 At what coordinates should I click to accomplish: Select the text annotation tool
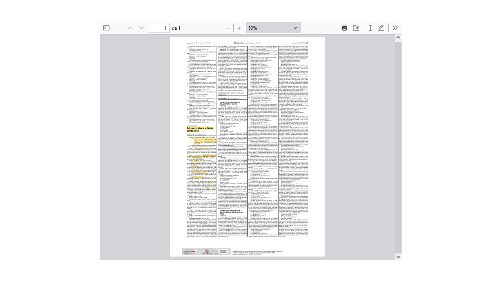370,28
